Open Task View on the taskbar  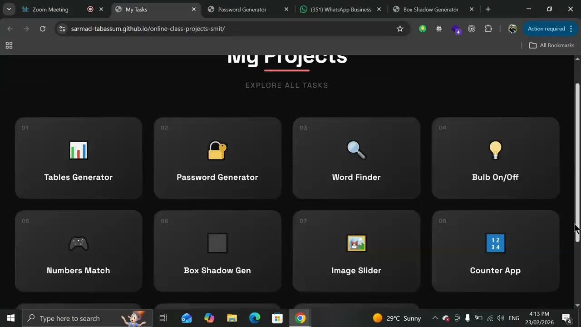tap(163, 318)
